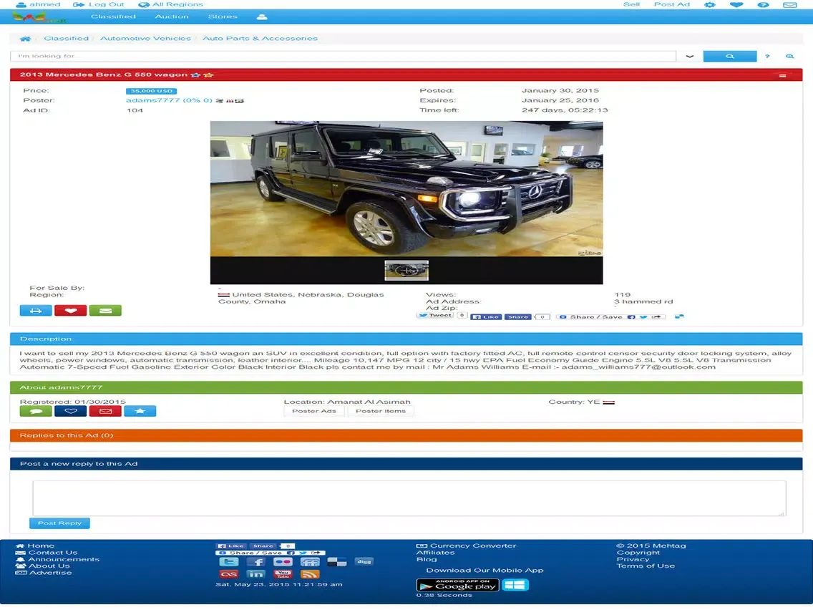Open the Classified menu
Viewport: 813px width, 610px height.
tap(113, 16)
